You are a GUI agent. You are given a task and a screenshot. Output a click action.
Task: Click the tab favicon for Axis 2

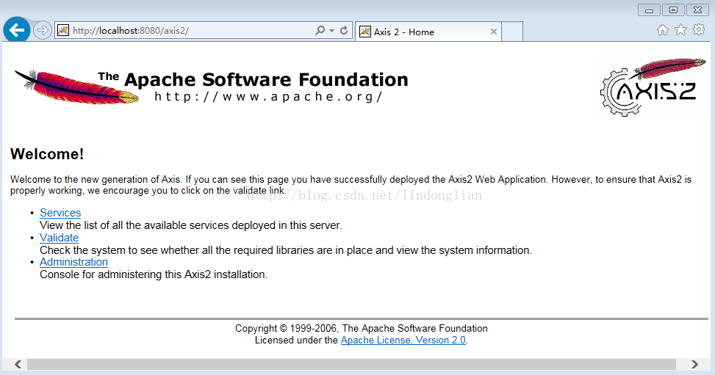(365, 32)
